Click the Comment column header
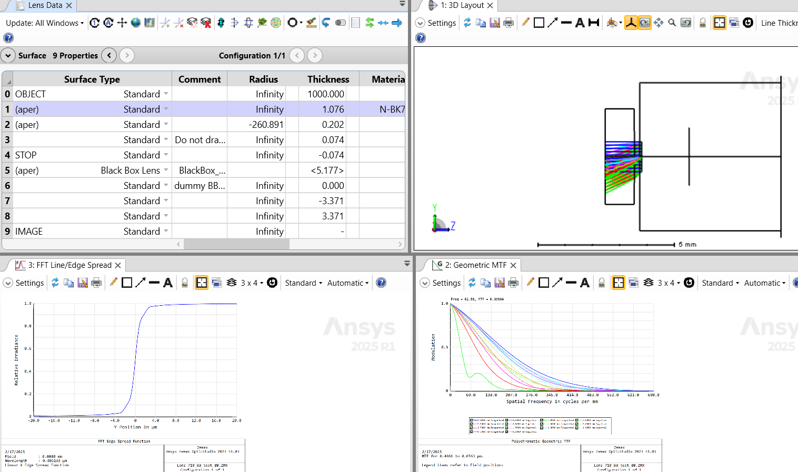This screenshot has height=472, width=798. 200,79
